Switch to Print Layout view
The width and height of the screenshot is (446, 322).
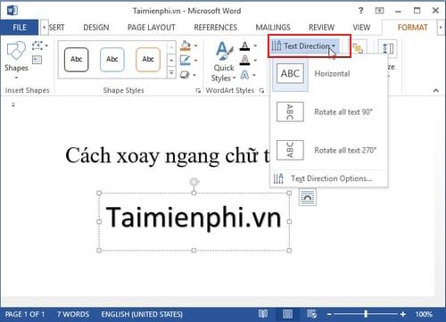click(x=287, y=314)
